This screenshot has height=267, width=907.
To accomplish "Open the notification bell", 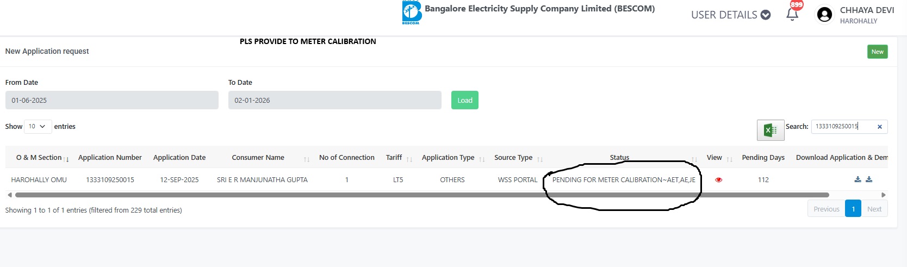I will pyautogui.click(x=792, y=15).
